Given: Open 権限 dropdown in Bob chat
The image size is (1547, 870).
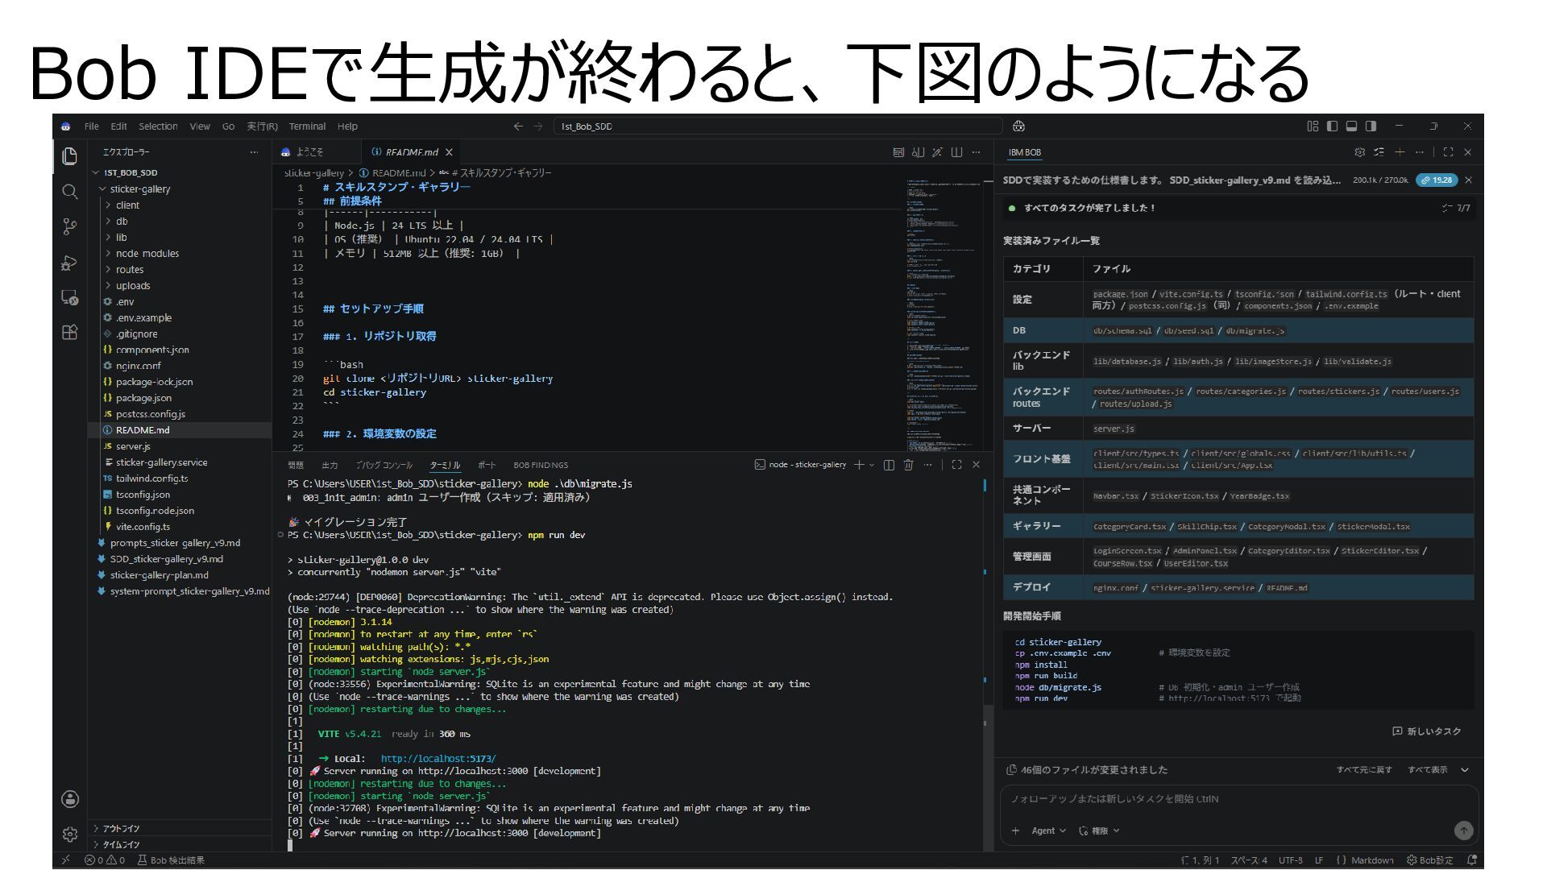Looking at the screenshot, I should 1099,831.
